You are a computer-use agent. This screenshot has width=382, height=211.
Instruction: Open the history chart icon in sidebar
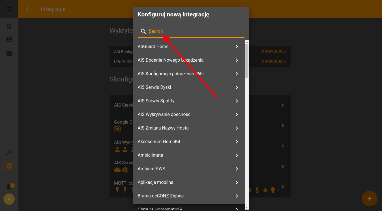[9, 53]
